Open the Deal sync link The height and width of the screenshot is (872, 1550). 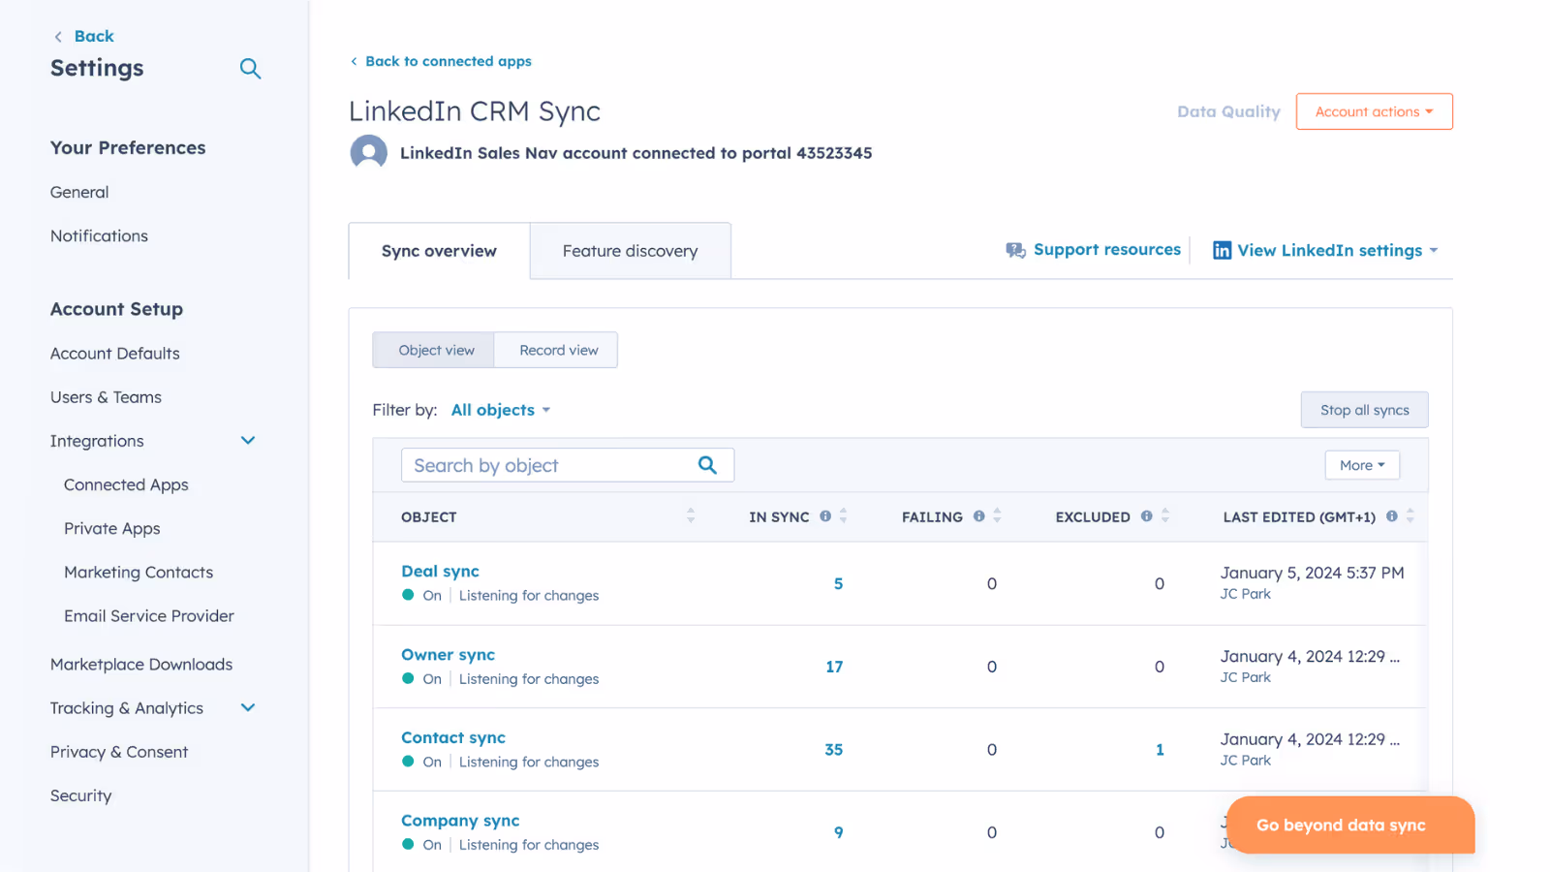tap(440, 572)
